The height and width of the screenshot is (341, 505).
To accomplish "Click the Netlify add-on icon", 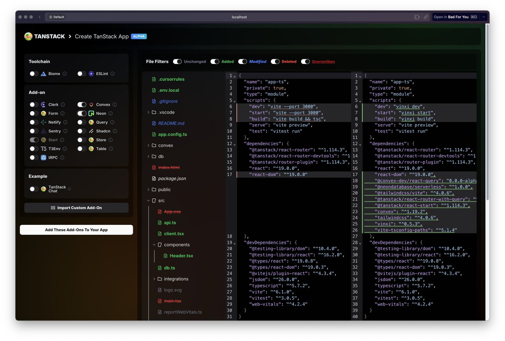I will [x=43, y=122].
